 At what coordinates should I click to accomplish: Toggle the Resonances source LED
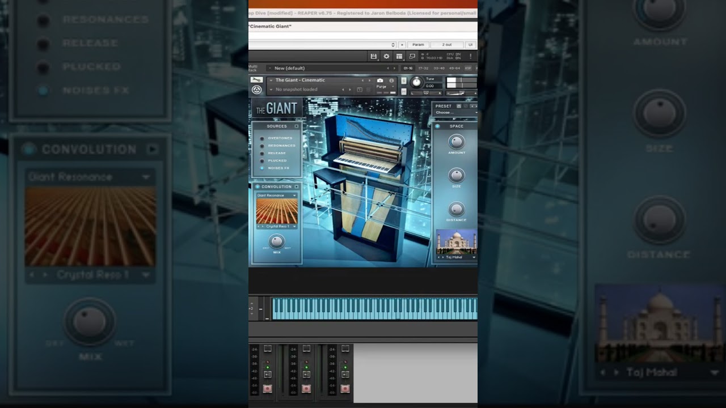[262, 146]
